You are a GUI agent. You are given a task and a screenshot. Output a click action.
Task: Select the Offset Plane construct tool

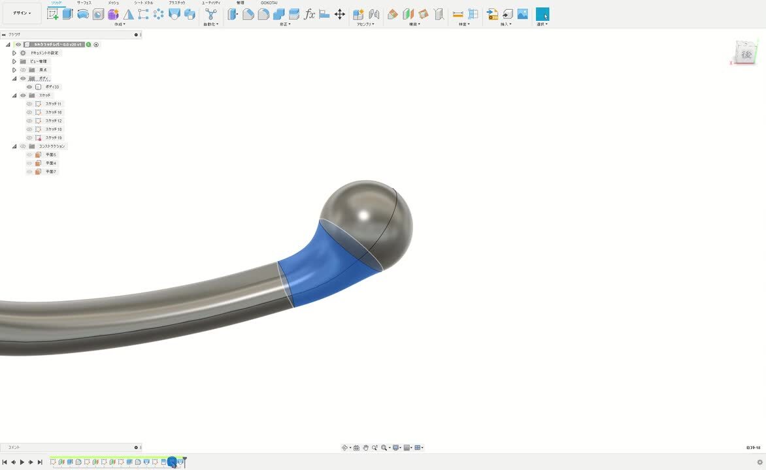pos(392,14)
